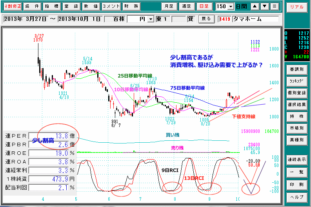Open the 指標 menu button
The image size is (311, 207).
coord(52,6)
